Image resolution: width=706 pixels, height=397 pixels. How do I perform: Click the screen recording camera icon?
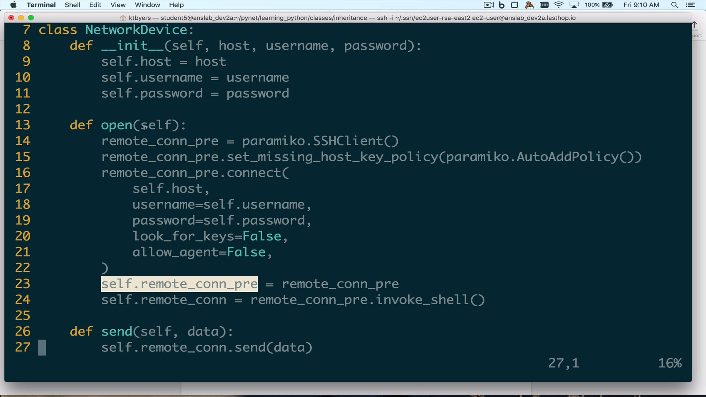tap(489, 5)
